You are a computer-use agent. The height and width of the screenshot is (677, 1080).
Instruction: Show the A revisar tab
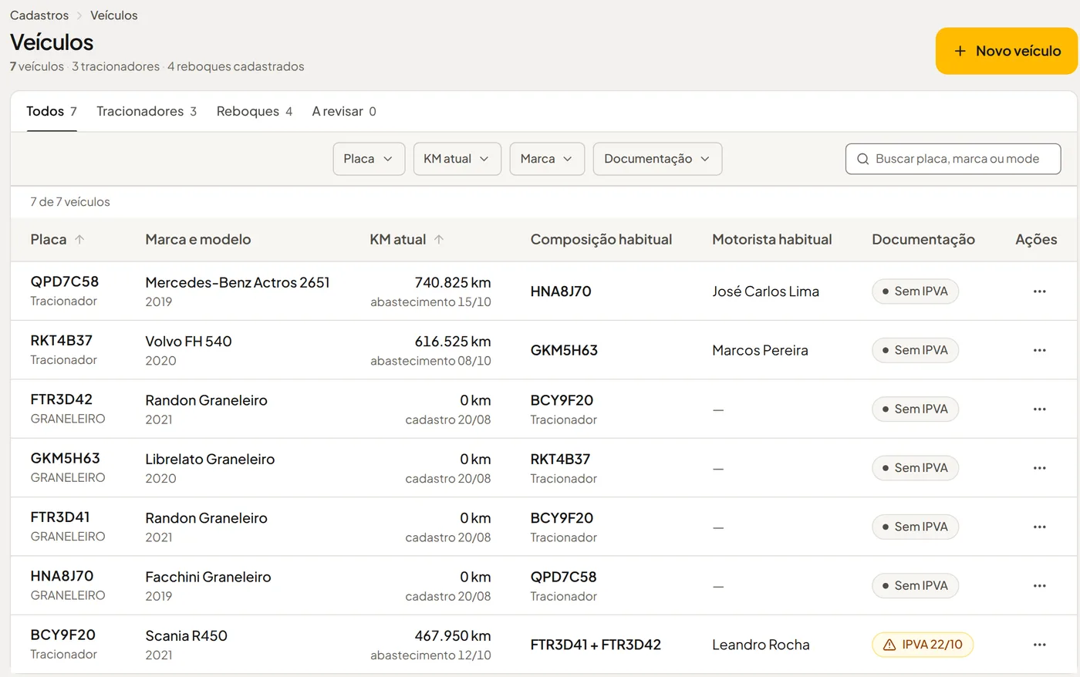click(344, 111)
